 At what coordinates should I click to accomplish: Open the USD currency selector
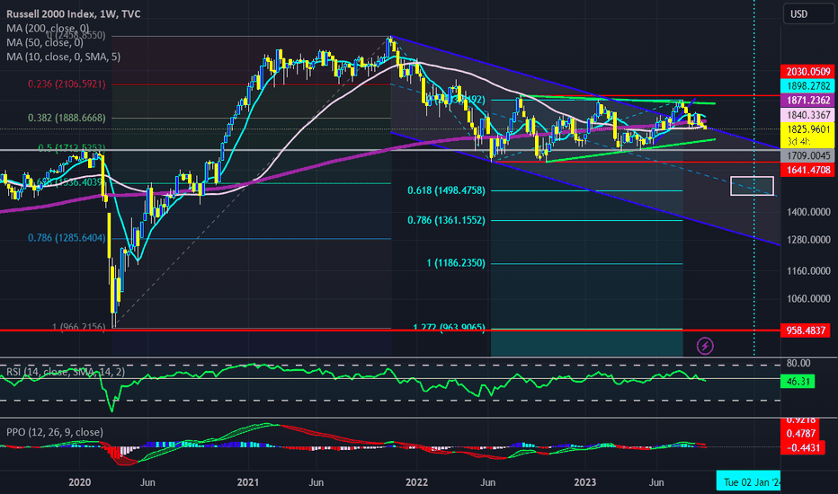(808, 13)
